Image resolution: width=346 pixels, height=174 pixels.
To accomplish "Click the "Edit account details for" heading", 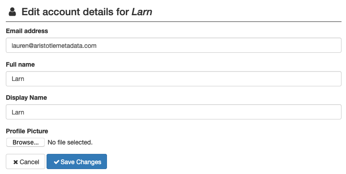I will point(75,12).
